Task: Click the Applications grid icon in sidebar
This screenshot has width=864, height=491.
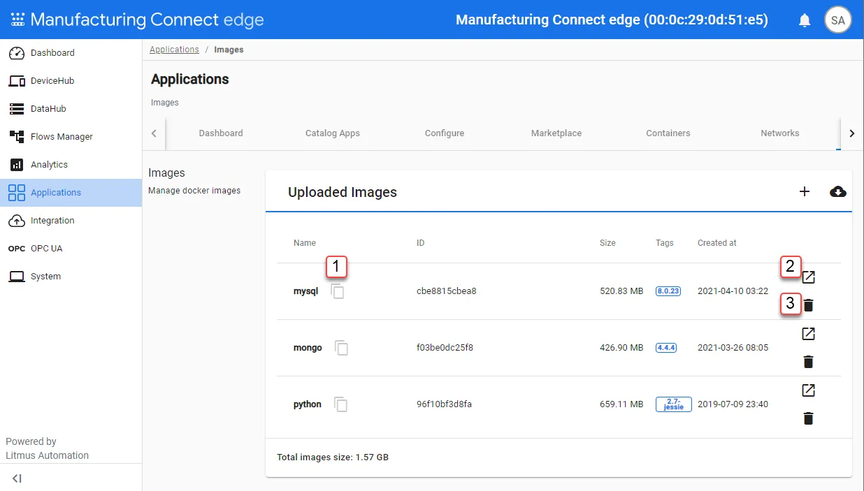Action: (x=17, y=193)
